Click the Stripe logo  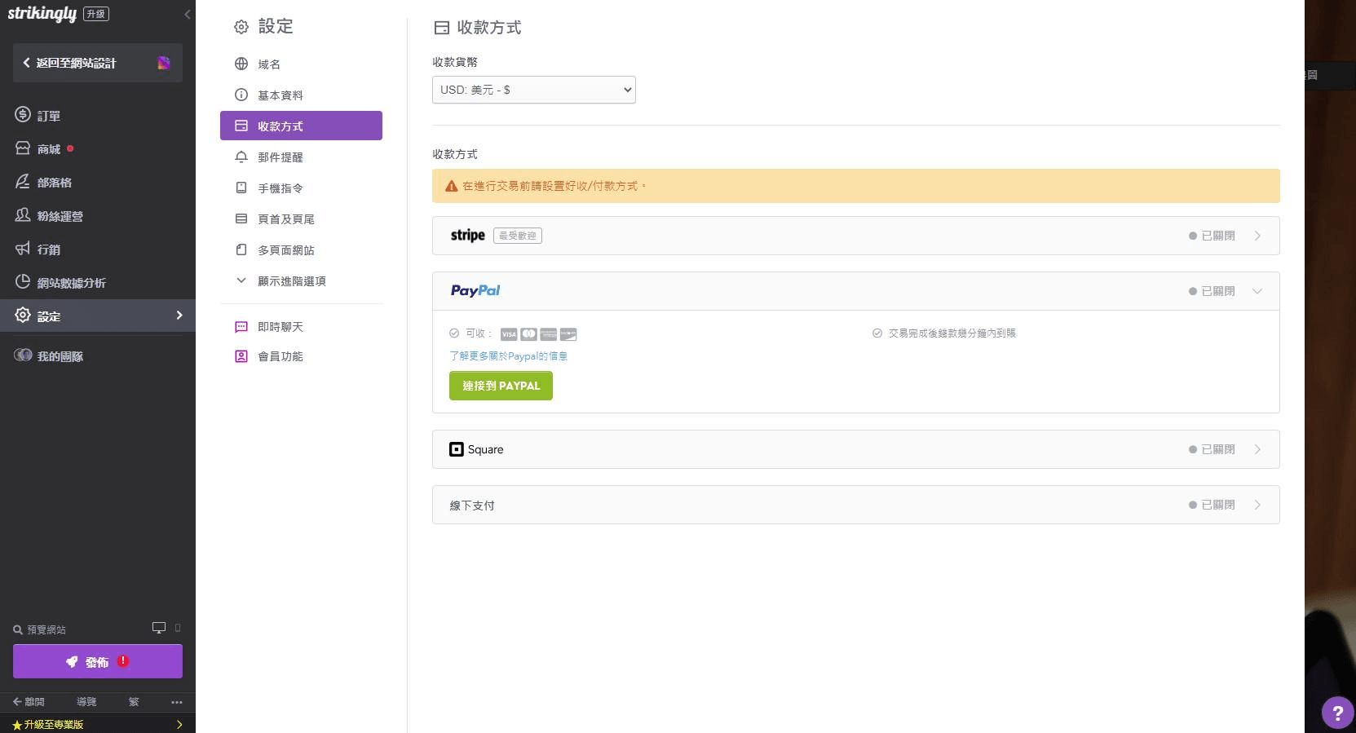point(468,235)
